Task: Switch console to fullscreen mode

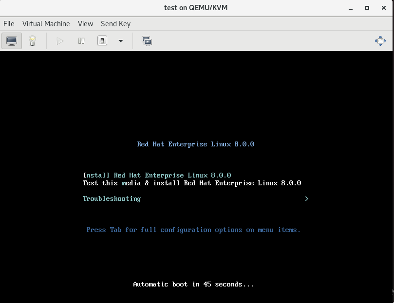Action: pyautogui.click(x=380, y=41)
